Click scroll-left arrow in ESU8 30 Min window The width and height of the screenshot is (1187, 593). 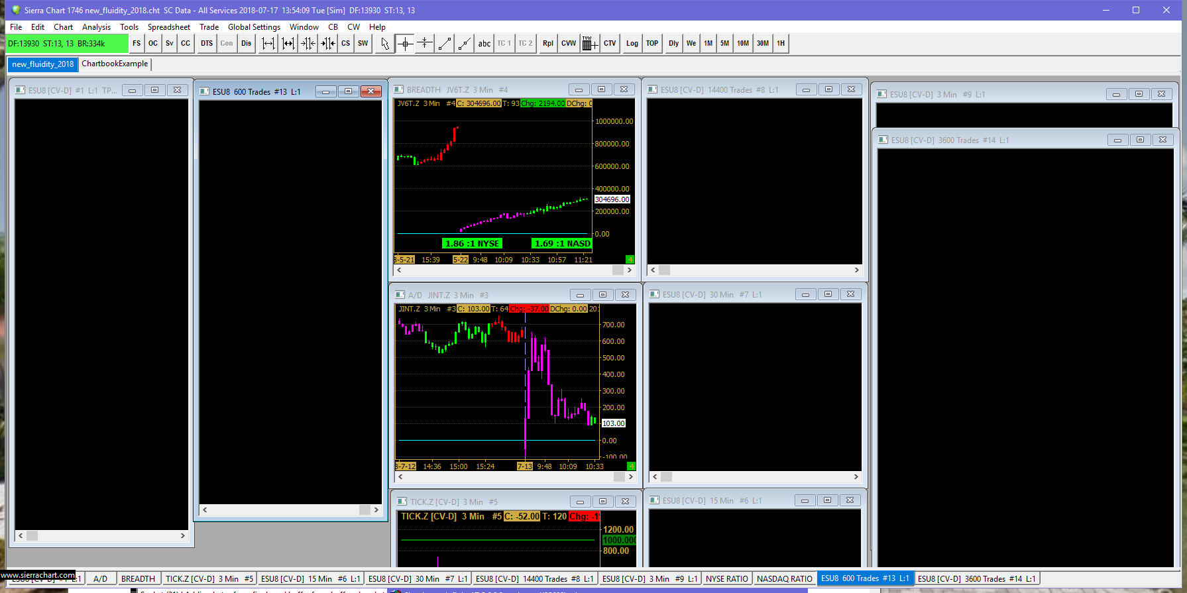coord(655,477)
